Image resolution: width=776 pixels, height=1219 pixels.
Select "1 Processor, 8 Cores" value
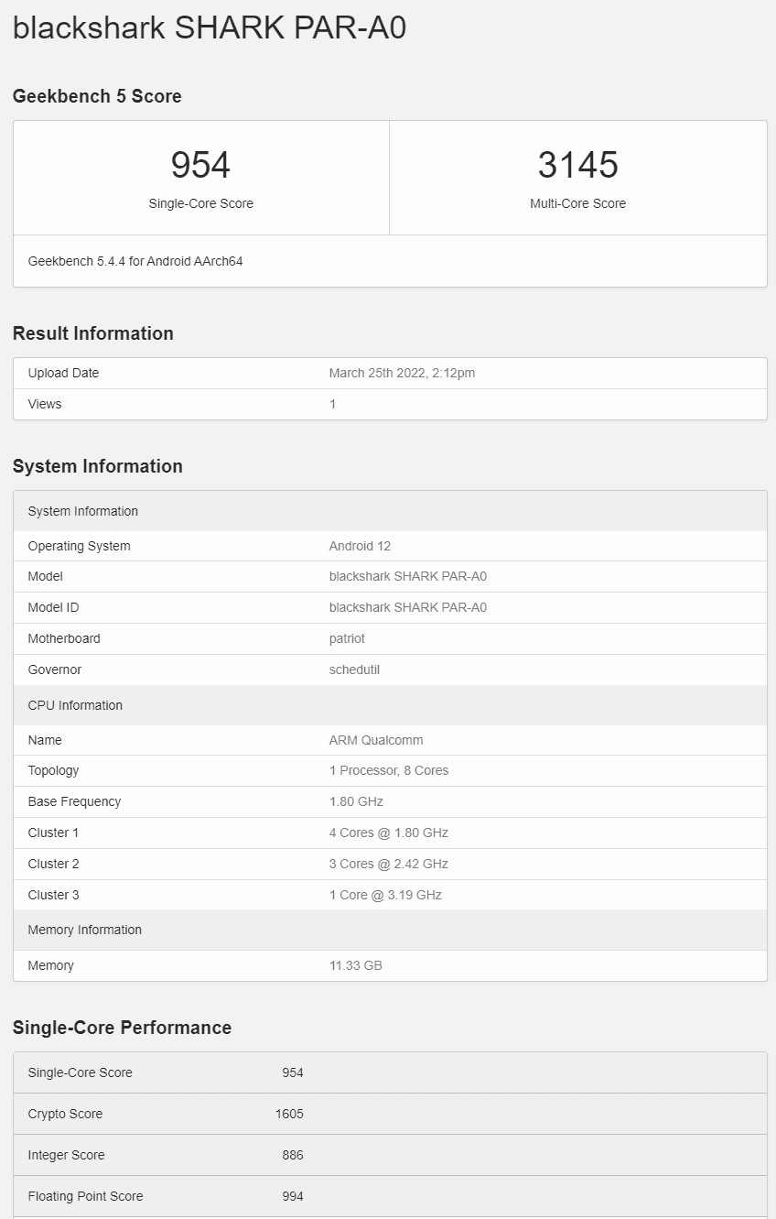tap(389, 770)
